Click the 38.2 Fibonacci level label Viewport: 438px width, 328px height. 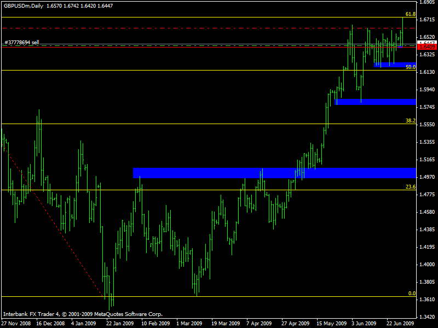click(411, 121)
